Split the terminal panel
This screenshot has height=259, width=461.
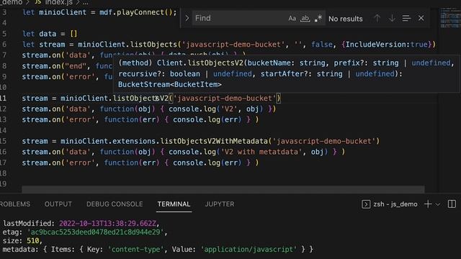pyautogui.click(x=452, y=204)
